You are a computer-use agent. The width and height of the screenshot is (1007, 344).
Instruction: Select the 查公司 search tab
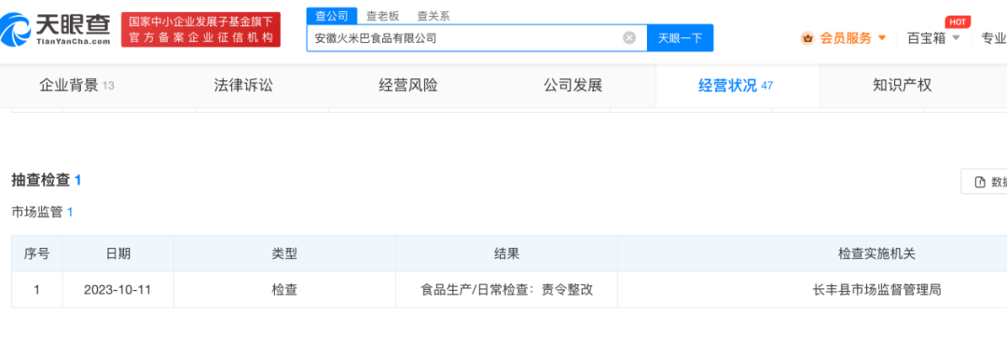pos(332,16)
